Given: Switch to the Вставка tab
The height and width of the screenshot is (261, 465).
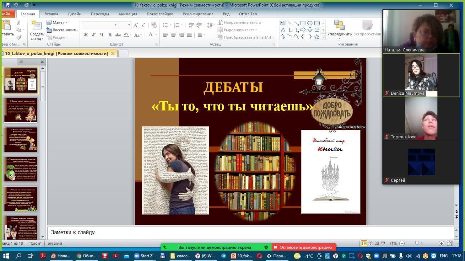Looking at the screenshot, I should [51, 14].
